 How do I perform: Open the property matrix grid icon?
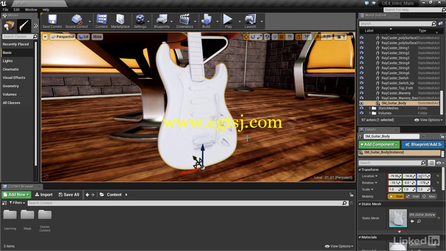tap(431, 163)
